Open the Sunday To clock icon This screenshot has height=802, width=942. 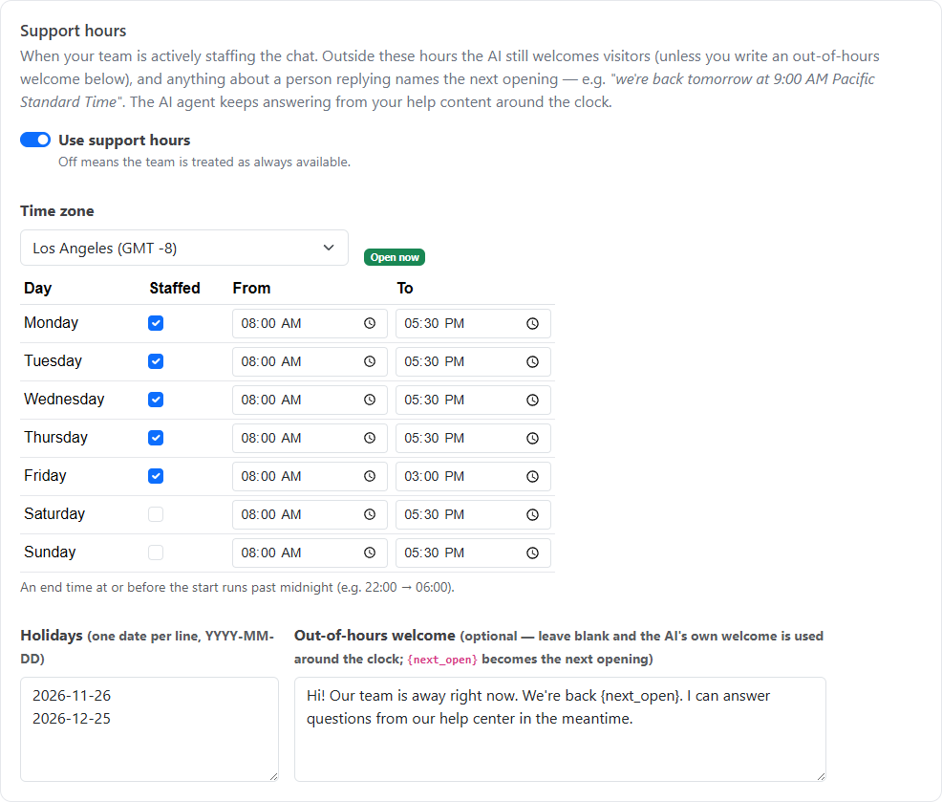pyautogui.click(x=532, y=553)
